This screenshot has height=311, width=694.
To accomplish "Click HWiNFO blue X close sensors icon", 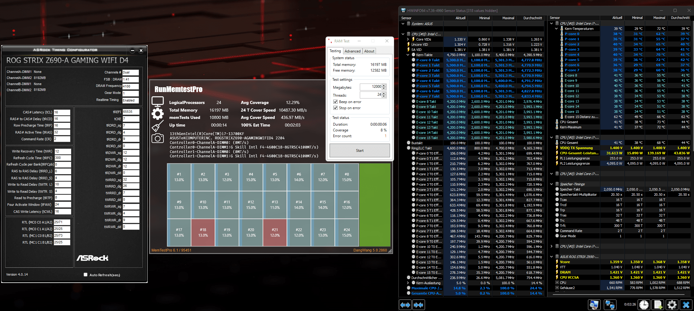I will click(x=686, y=305).
